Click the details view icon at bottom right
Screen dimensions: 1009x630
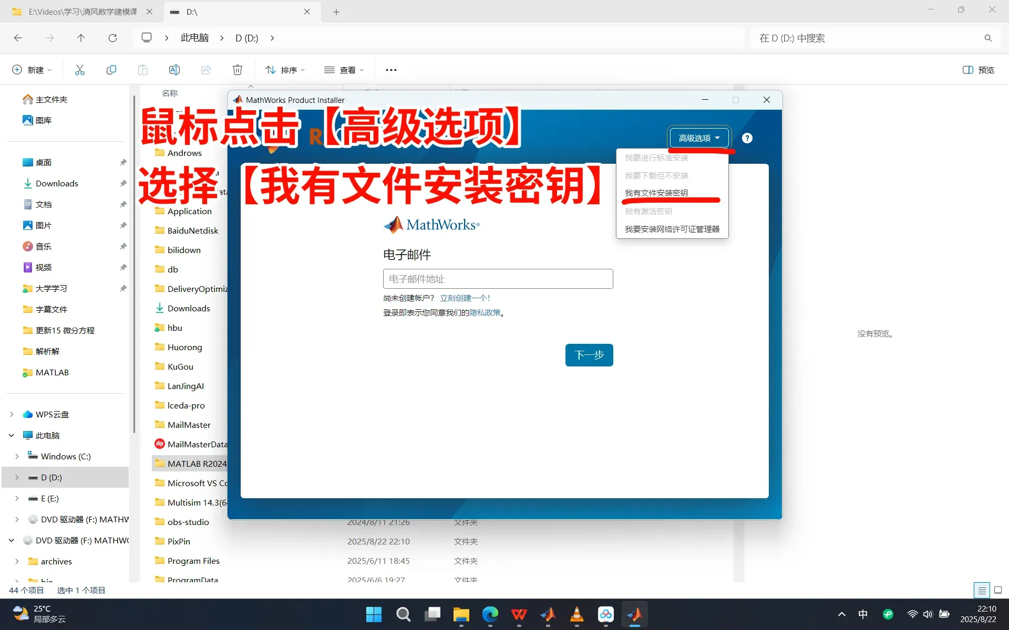click(x=981, y=590)
